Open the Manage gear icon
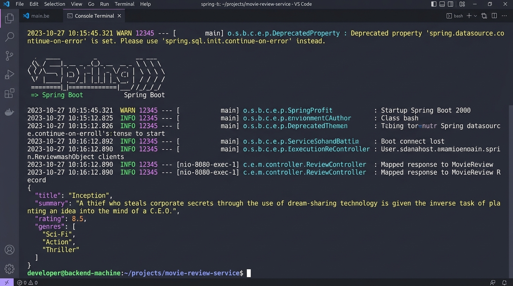Image resolution: width=513 pixels, height=286 pixels. 9,268
